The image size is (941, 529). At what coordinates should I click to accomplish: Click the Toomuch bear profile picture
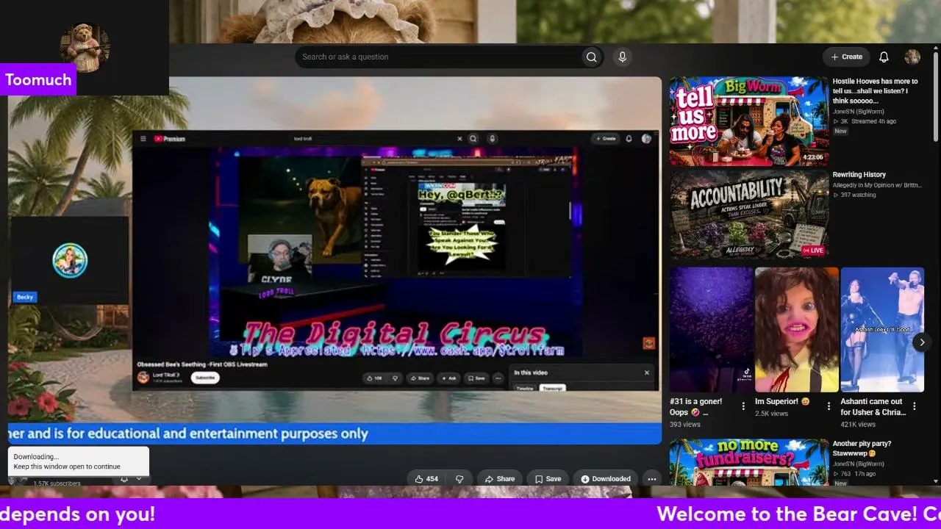(x=85, y=48)
